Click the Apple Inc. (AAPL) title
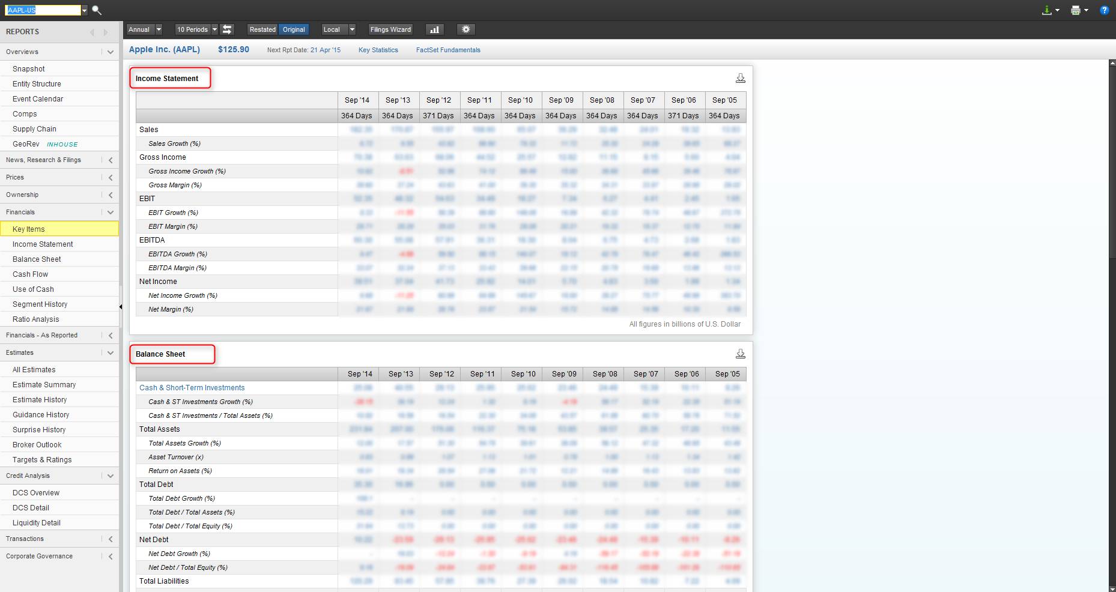 [165, 49]
